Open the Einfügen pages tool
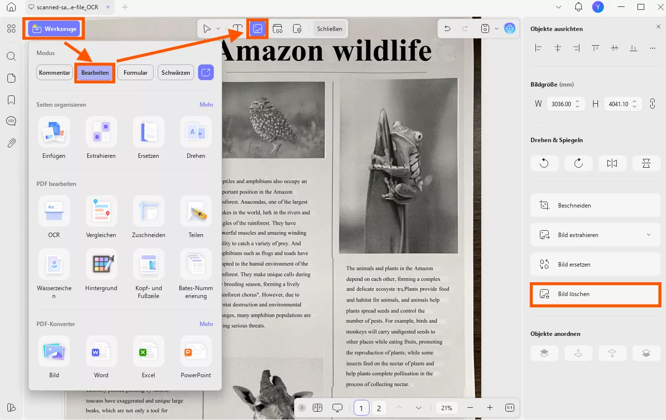Image resolution: width=666 pixels, height=420 pixels. click(x=54, y=138)
